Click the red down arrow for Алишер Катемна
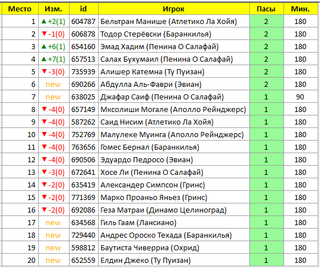Viewport: 320px width, 268px height. (44, 71)
